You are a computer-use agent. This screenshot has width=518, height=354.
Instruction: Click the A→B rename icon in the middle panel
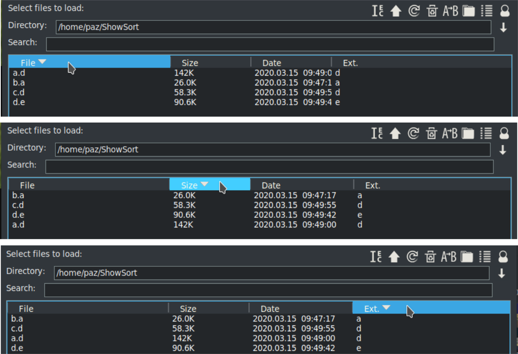[x=449, y=133]
